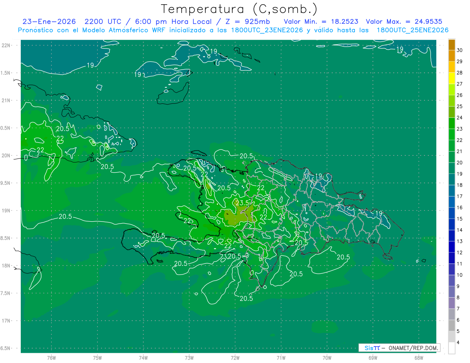470x363 pixels.
Task: Click the 23.5 contour label on the map
Action: click(243, 203)
